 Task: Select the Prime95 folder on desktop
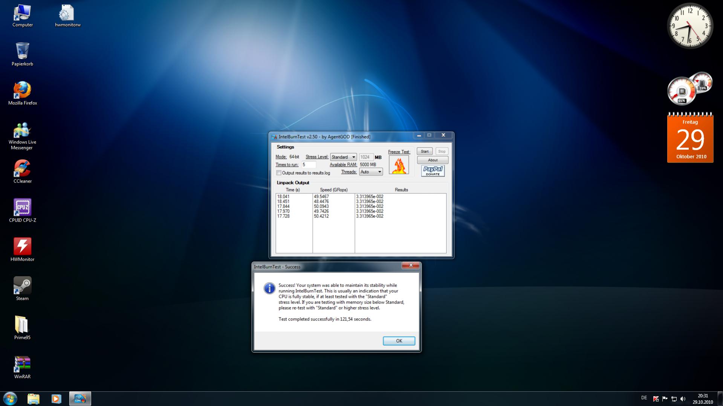pyautogui.click(x=23, y=328)
